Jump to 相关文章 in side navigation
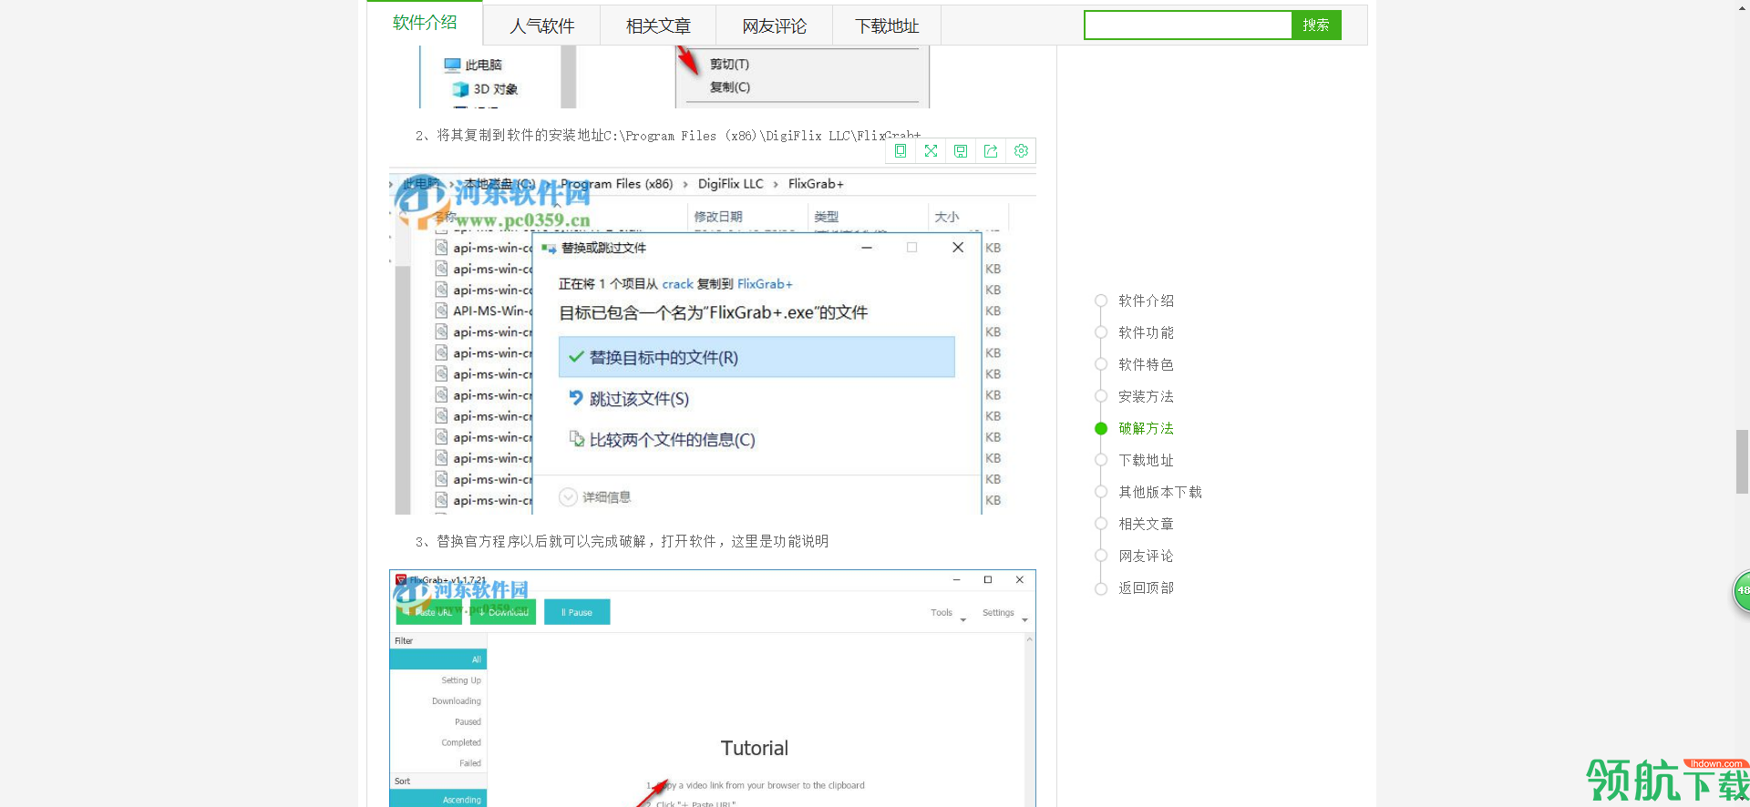This screenshot has width=1750, height=807. pos(1146,524)
